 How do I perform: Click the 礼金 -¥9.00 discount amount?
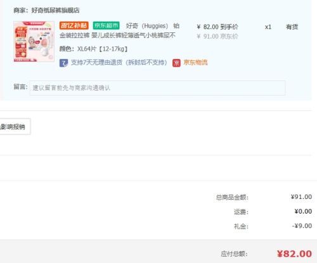coord(302,226)
